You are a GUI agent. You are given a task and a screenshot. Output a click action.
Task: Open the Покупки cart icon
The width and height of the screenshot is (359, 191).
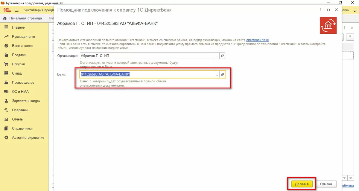[6, 64]
